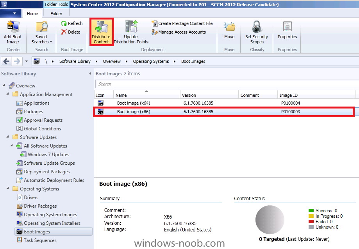359x249 pixels.
Task: Click the green Refresh icon
Action: pyautogui.click(x=64, y=23)
